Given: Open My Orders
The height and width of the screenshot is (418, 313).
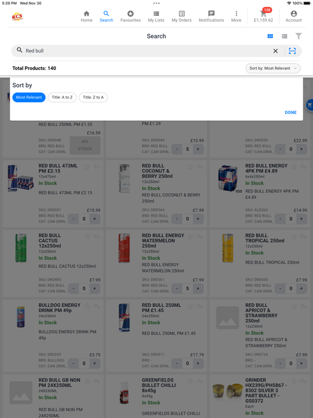Looking at the screenshot, I should click(181, 16).
